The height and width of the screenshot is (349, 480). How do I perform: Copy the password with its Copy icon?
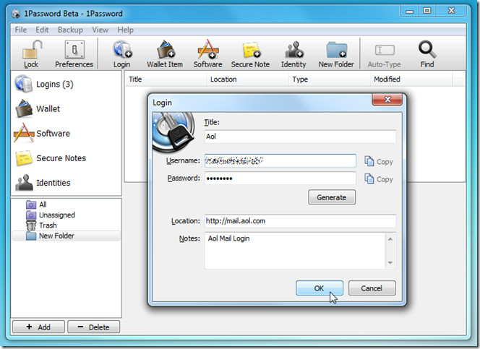click(378, 179)
